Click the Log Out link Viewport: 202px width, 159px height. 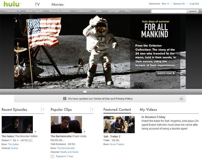click(x=194, y=4)
